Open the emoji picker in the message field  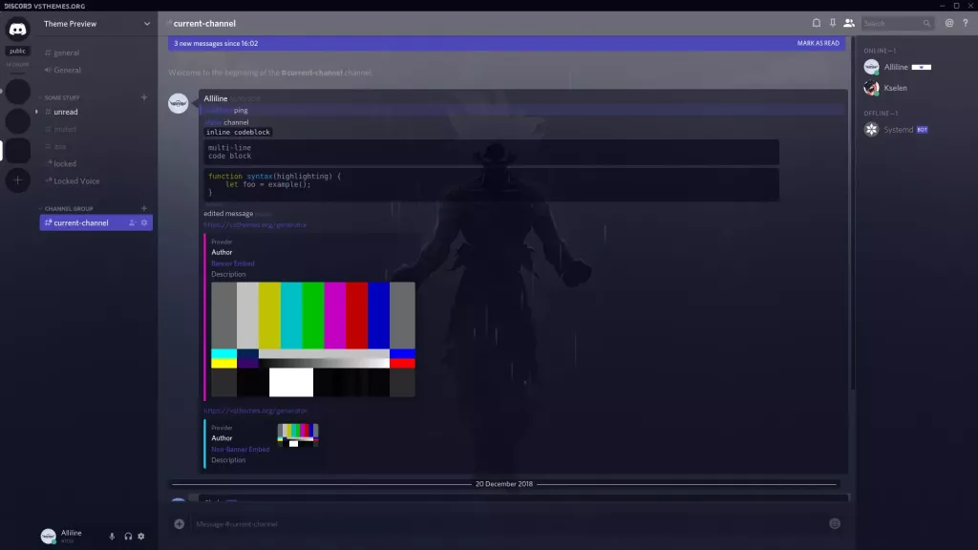[x=833, y=523]
